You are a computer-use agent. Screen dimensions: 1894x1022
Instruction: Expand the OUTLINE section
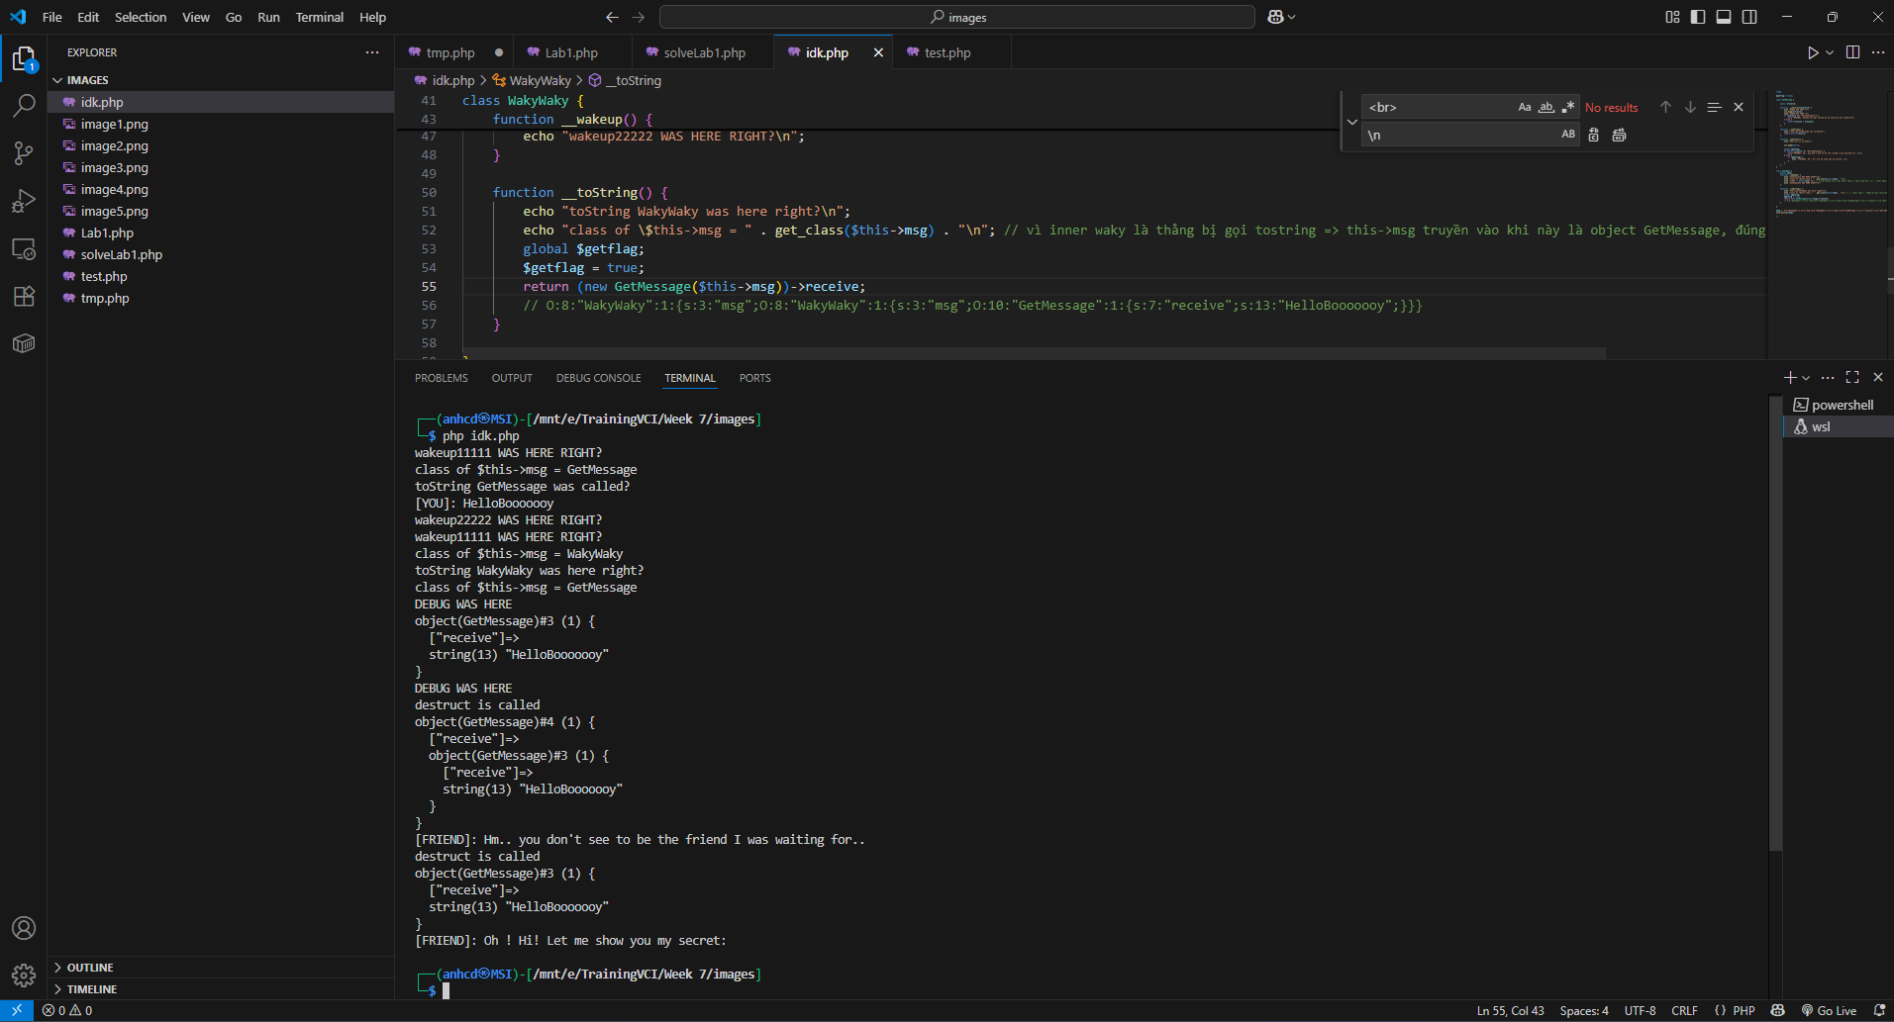tap(89, 968)
